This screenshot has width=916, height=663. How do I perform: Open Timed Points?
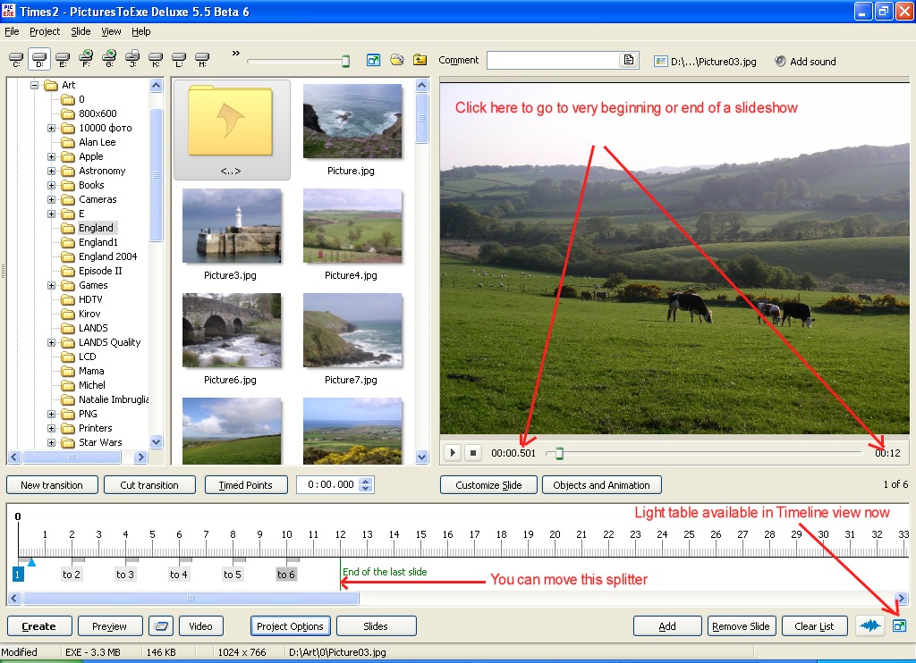[x=246, y=485]
